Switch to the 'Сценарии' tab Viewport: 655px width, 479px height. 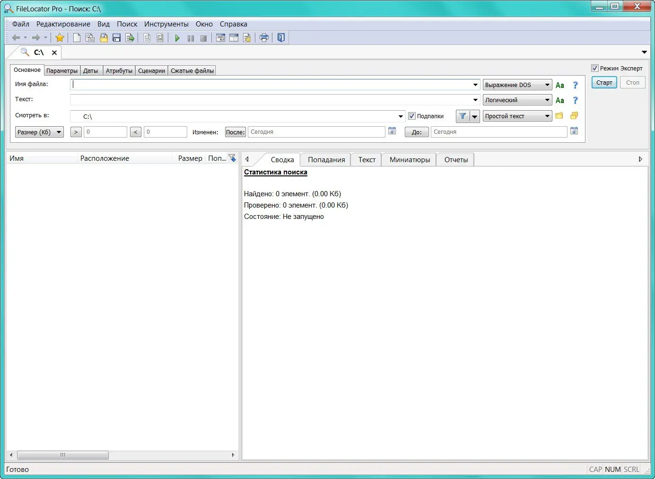[152, 71]
